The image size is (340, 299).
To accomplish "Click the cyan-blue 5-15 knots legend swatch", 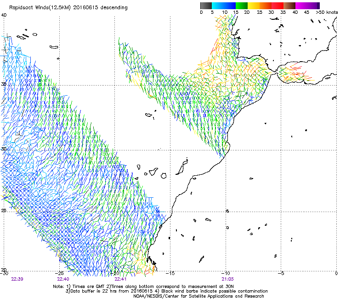I will (x=224, y=6).
